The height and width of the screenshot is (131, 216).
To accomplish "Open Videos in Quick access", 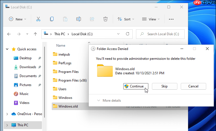I will 24,103.
